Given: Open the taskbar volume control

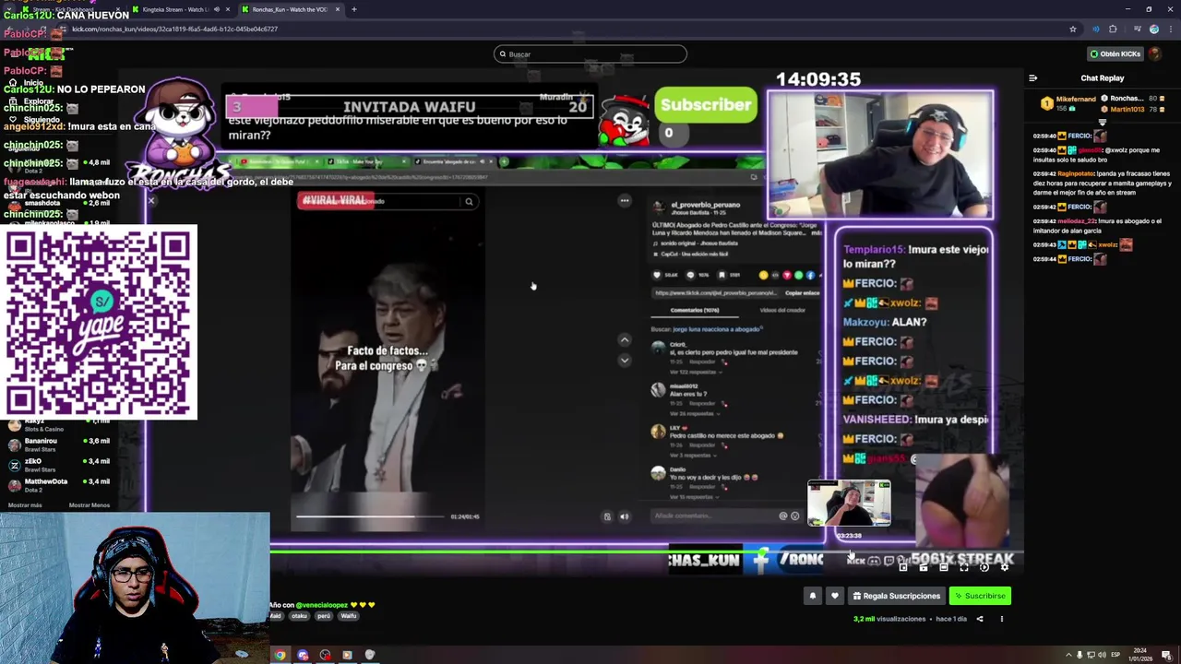Looking at the screenshot, I should (1102, 655).
